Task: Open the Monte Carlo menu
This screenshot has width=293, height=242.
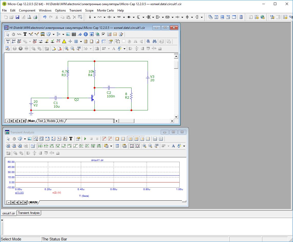Action: (x=105, y=10)
